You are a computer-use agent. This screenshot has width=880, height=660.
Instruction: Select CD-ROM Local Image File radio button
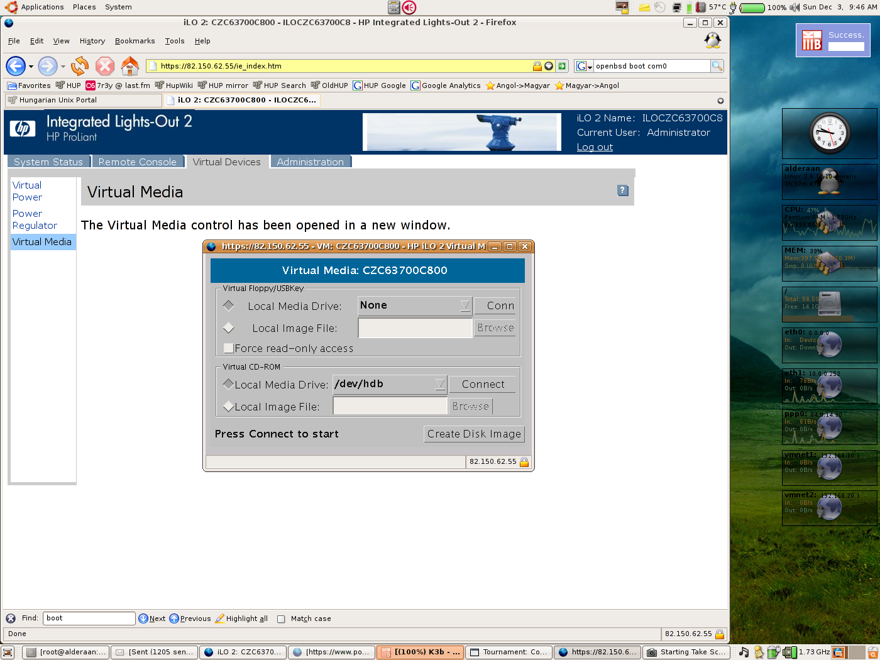229,407
